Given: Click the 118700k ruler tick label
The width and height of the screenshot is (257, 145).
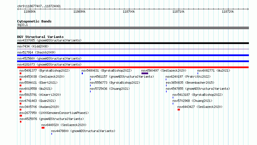Looking at the screenshot, I should point(129,12).
